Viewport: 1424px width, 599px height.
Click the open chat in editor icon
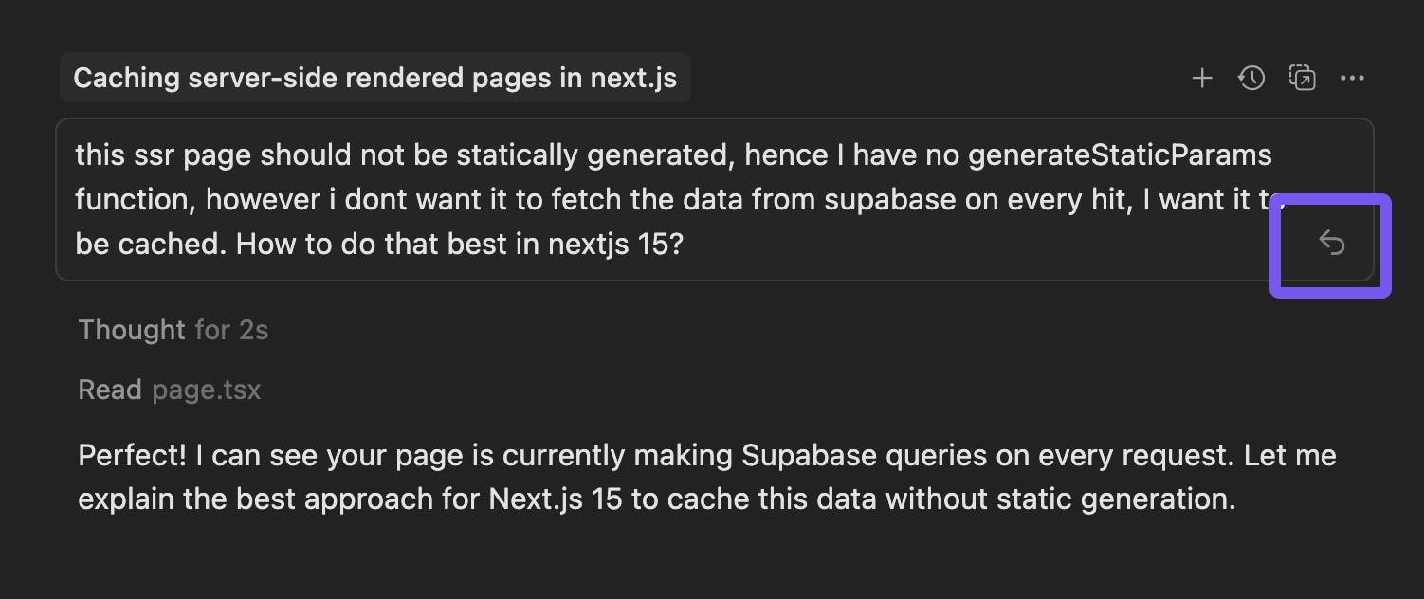coord(1302,78)
